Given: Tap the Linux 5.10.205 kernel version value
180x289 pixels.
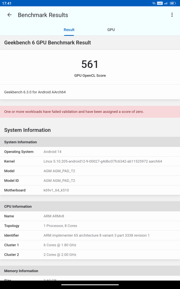Looking at the screenshot, I should coord(103,161).
